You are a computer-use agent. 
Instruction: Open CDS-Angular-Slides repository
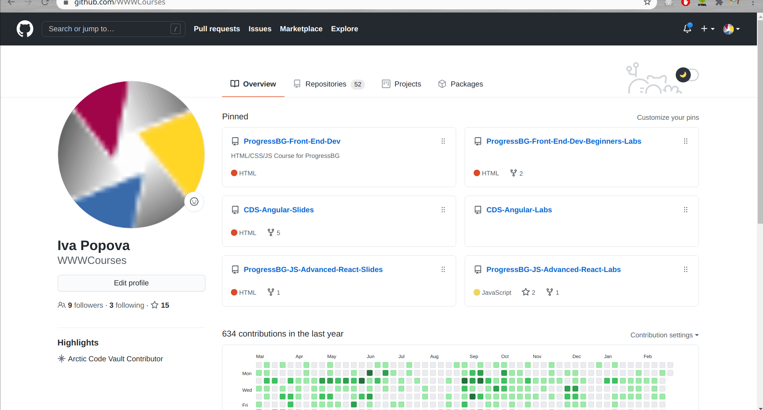coord(278,210)
